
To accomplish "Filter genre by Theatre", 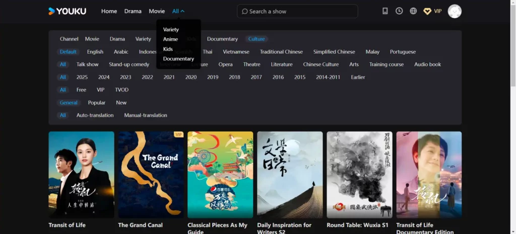I will (x=252, y=65).
